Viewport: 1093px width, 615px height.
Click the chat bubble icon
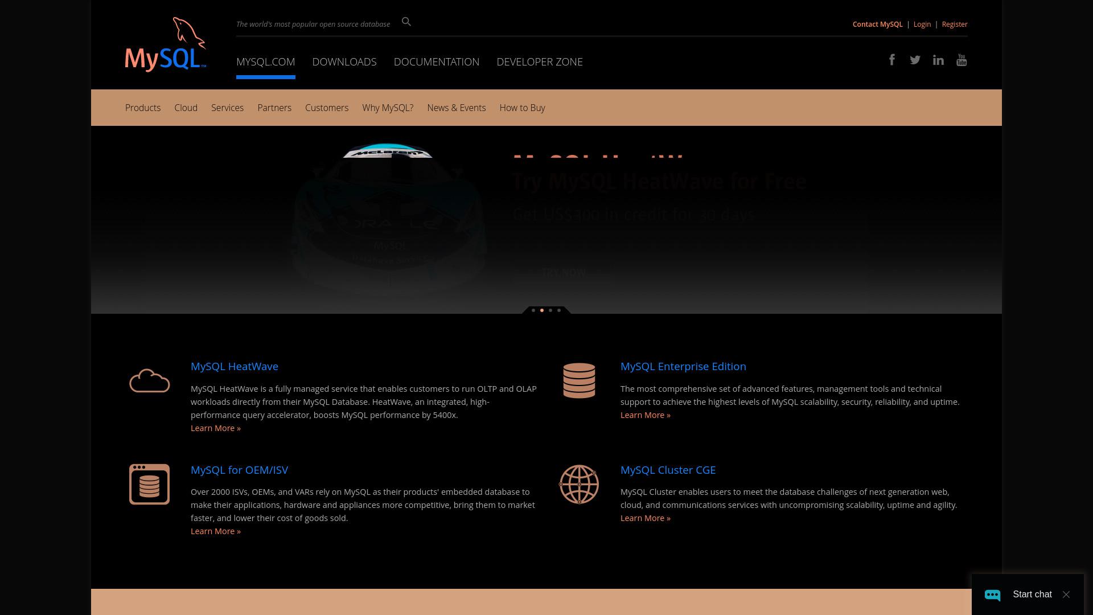992,594
